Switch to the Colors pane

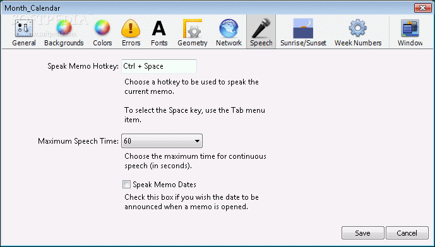(102, 32)
